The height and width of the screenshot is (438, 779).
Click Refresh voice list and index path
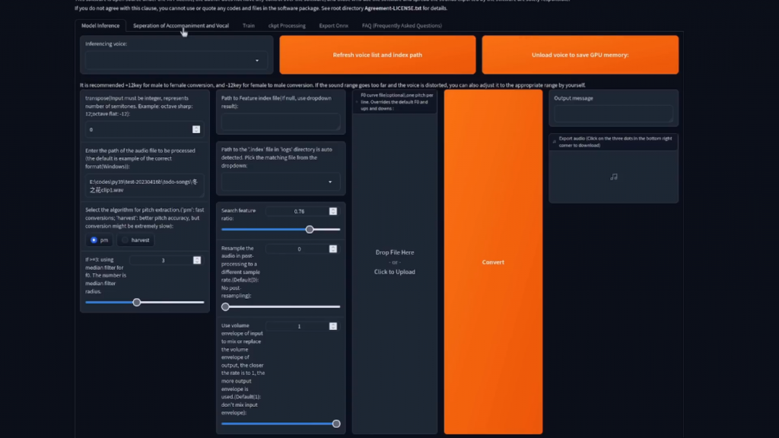(377, 55)
